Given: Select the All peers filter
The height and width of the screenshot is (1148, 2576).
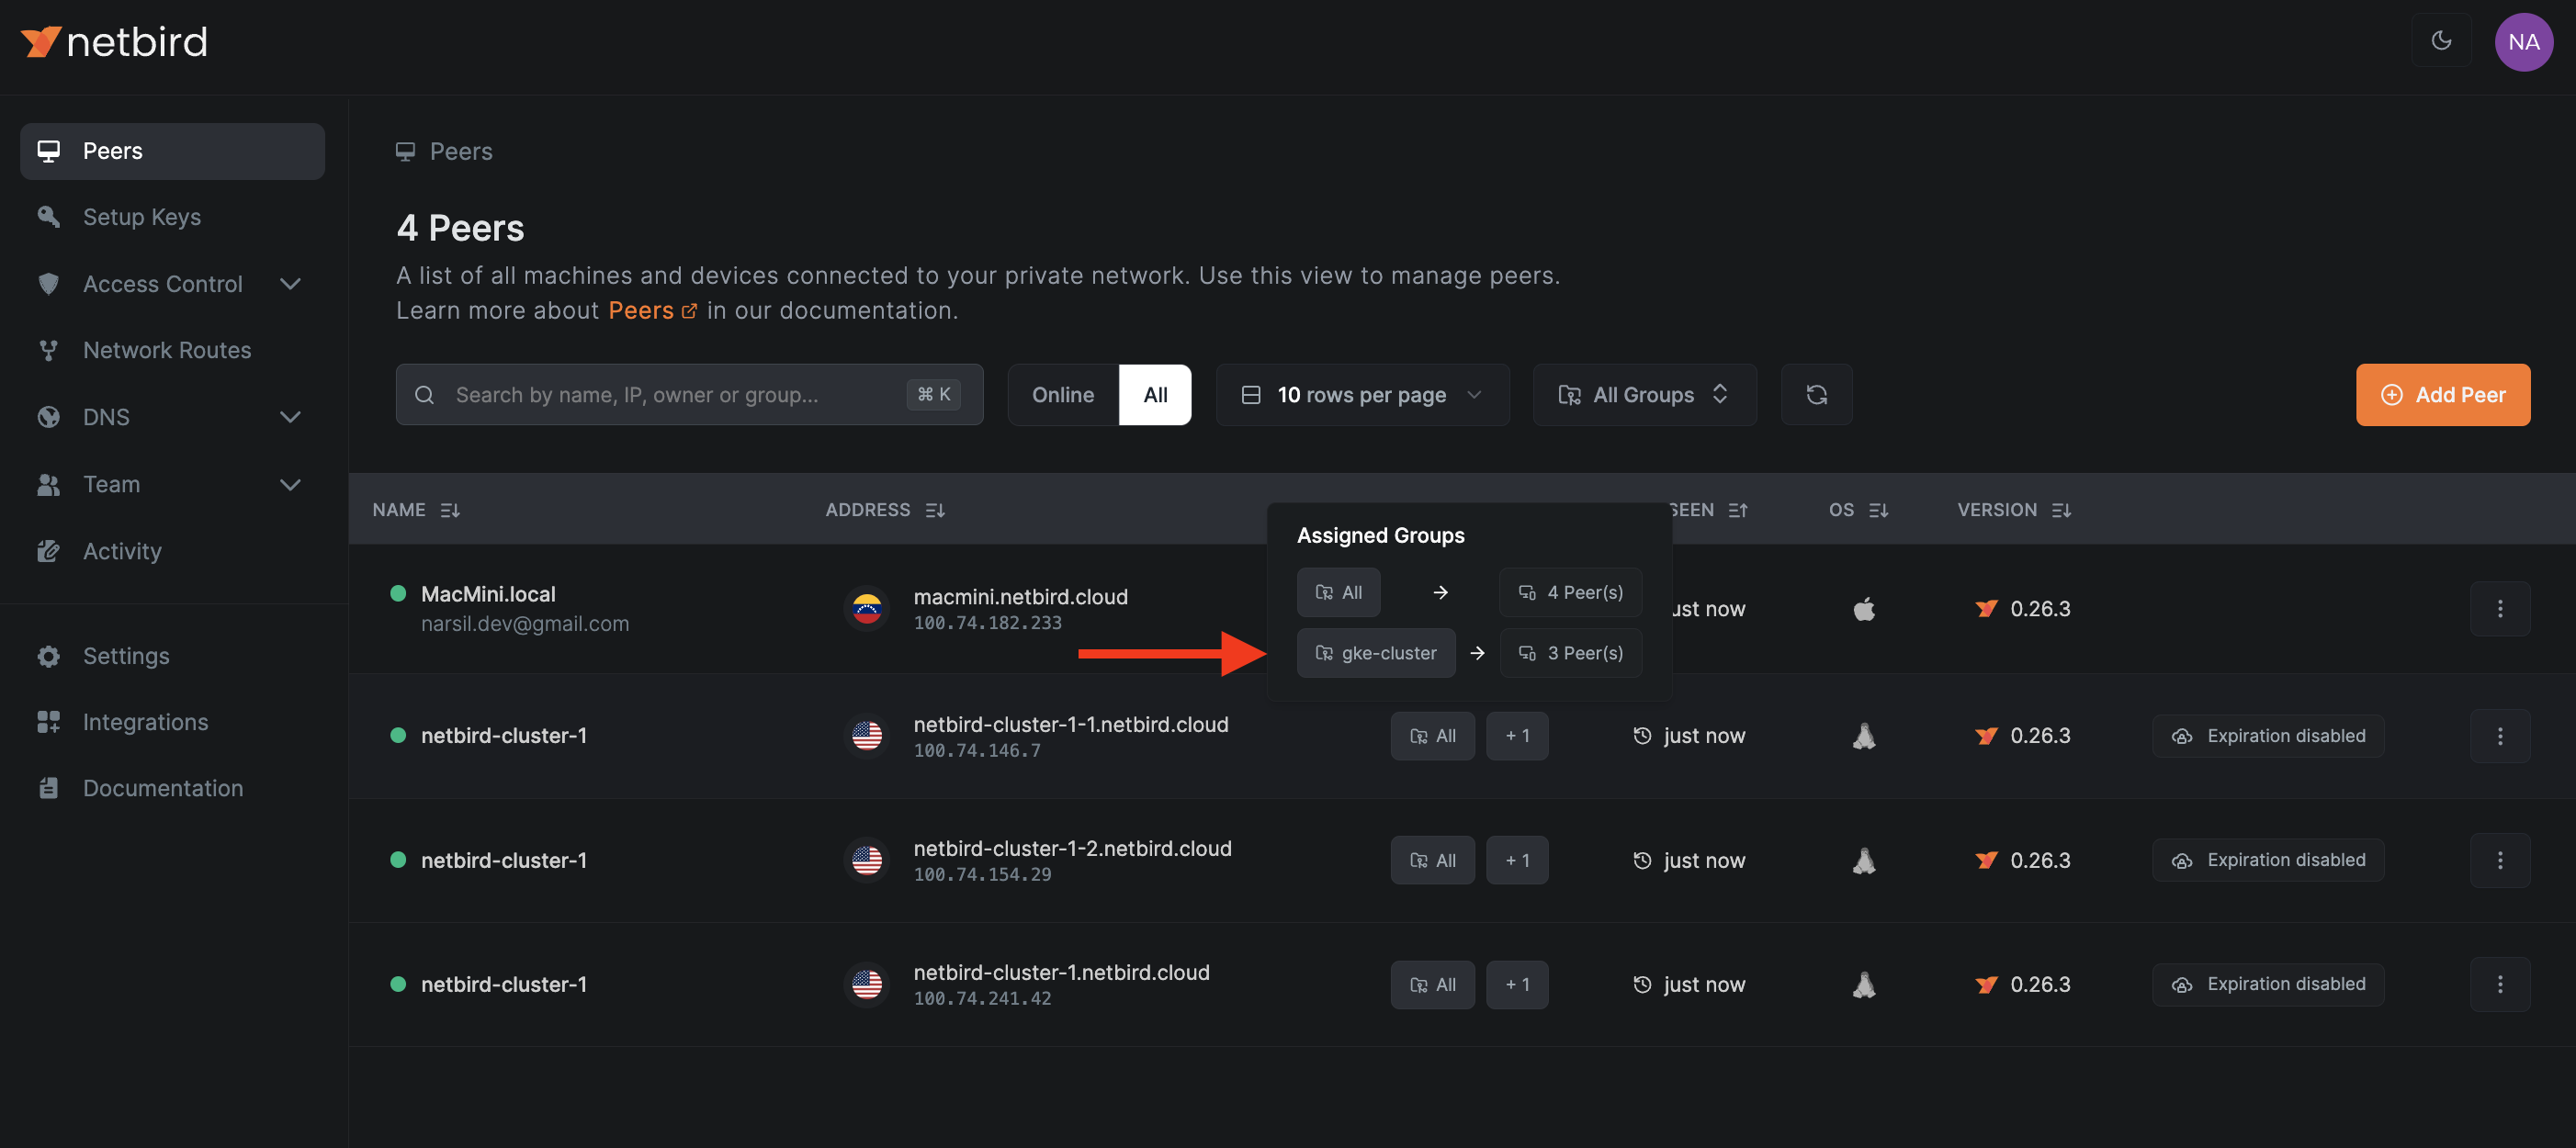Looking at the screenshot, I should point(1154,395).
